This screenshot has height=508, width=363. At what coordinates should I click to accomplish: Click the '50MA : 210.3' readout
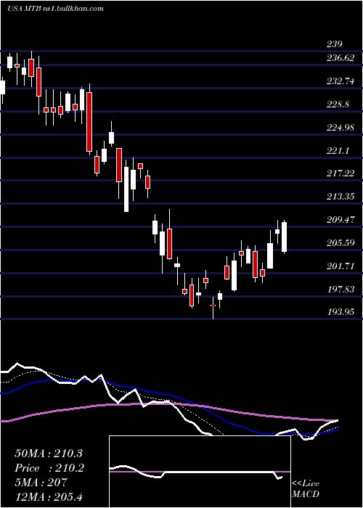[49, 454]
